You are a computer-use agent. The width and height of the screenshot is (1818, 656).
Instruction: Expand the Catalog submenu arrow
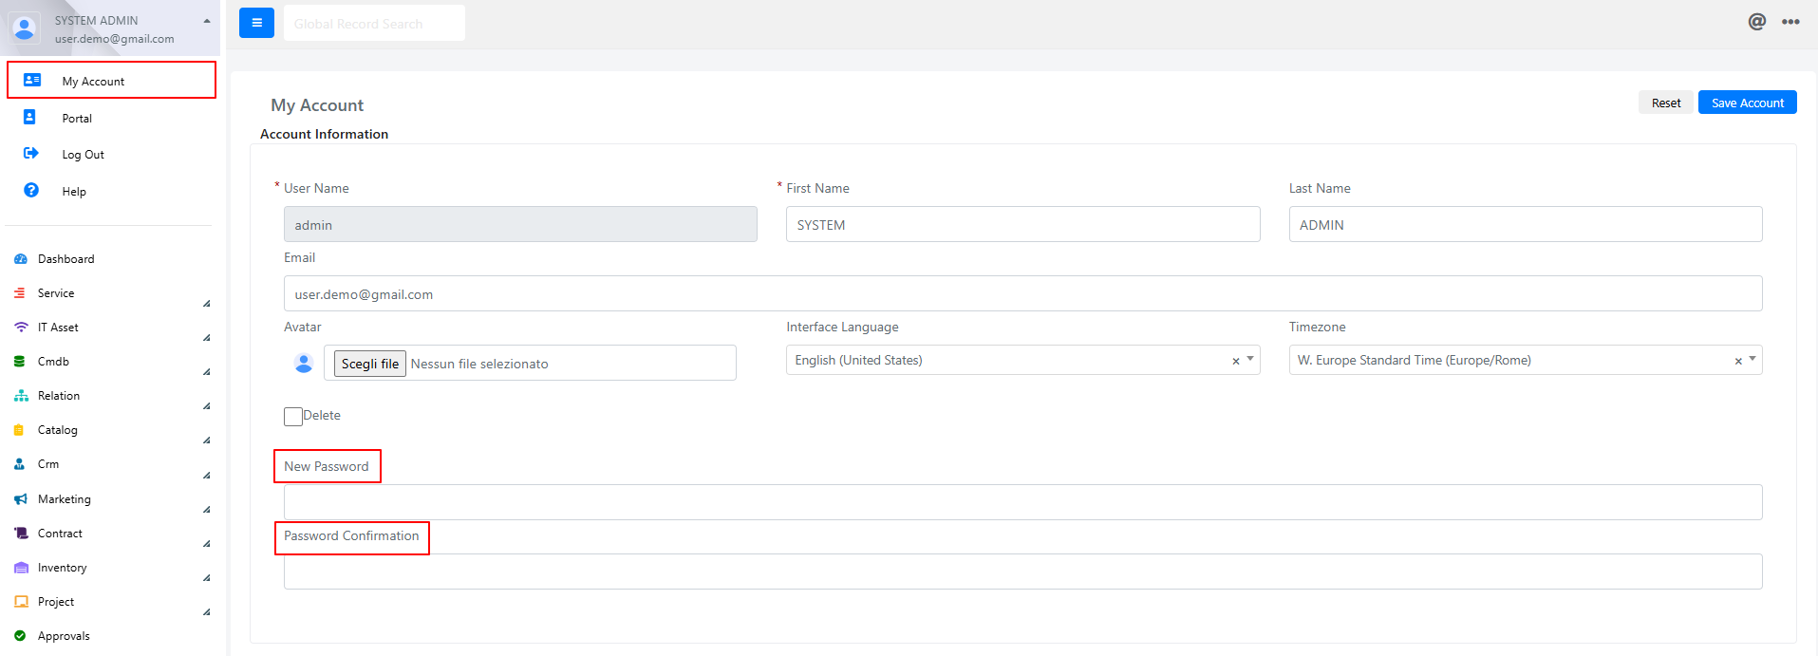(x=206, y=440)
